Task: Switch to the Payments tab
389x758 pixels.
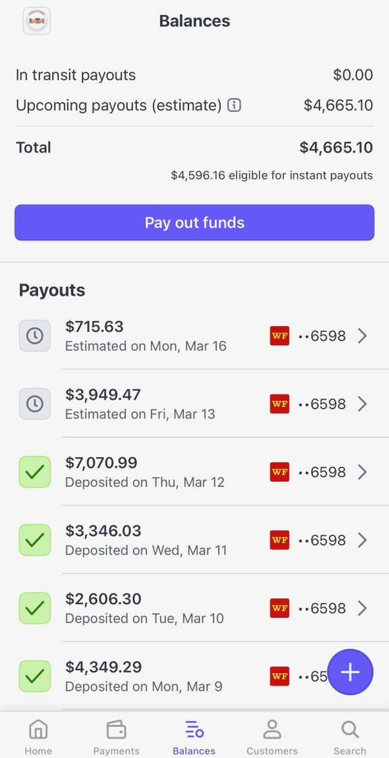Action: pos(116,737)
